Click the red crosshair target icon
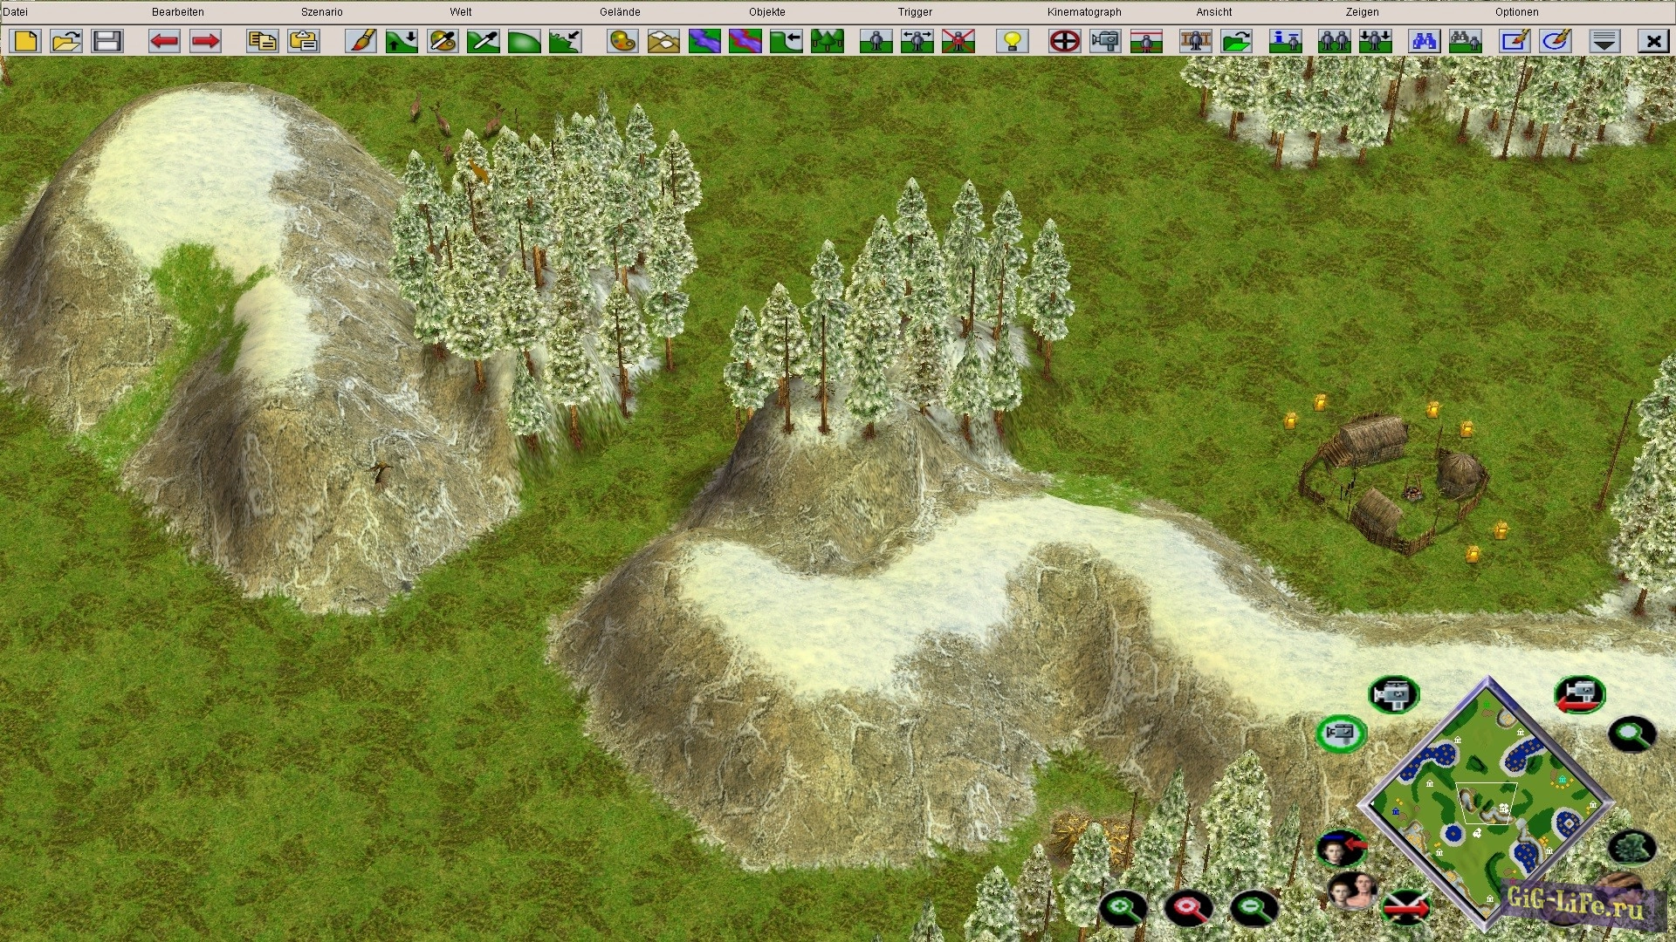The width and height of the screenshot is (1676, 942). (1064, 41)
